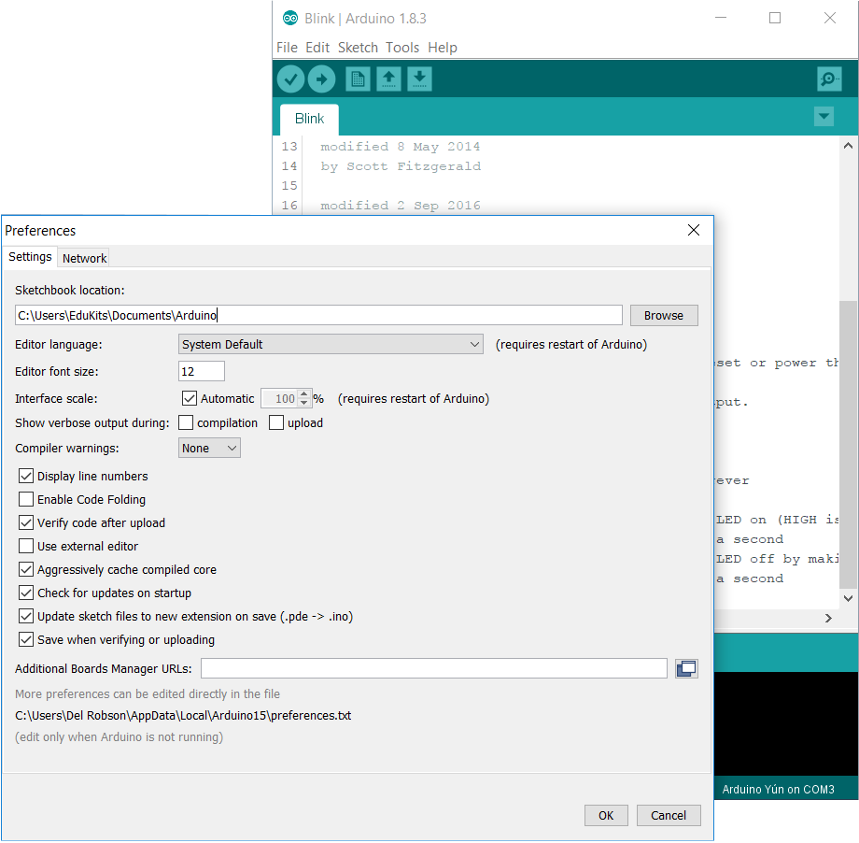
Task: Click the horizontal scroll right arrow in editor
Action: (828, 618)
